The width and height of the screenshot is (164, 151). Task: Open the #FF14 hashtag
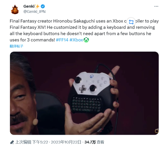click(62, 40)
